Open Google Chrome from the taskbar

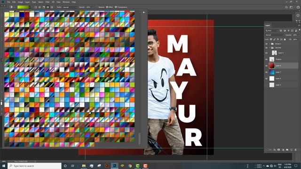coord(130,166)
